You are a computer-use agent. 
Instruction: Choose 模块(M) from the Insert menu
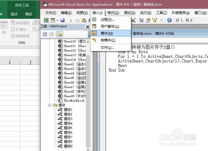[x=111, y=33]
